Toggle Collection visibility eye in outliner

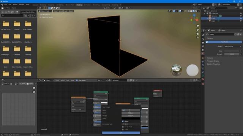click(x=241, y=14)
